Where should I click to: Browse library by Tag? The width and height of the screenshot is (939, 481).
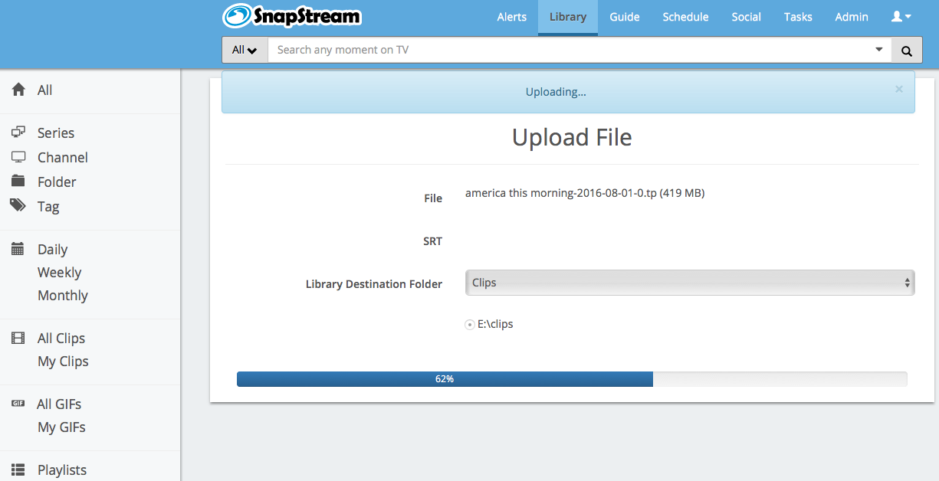pos(48,207)
